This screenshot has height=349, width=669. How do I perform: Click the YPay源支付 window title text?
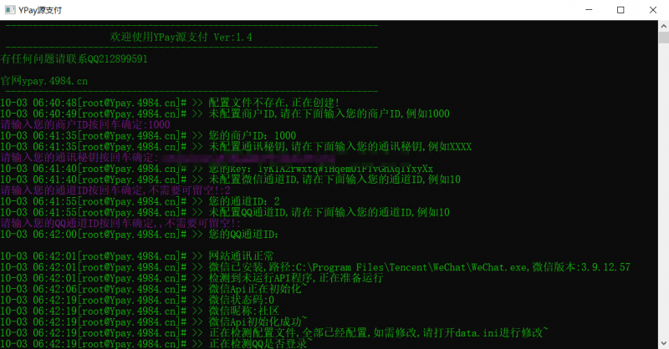click(x=40, y=10)
